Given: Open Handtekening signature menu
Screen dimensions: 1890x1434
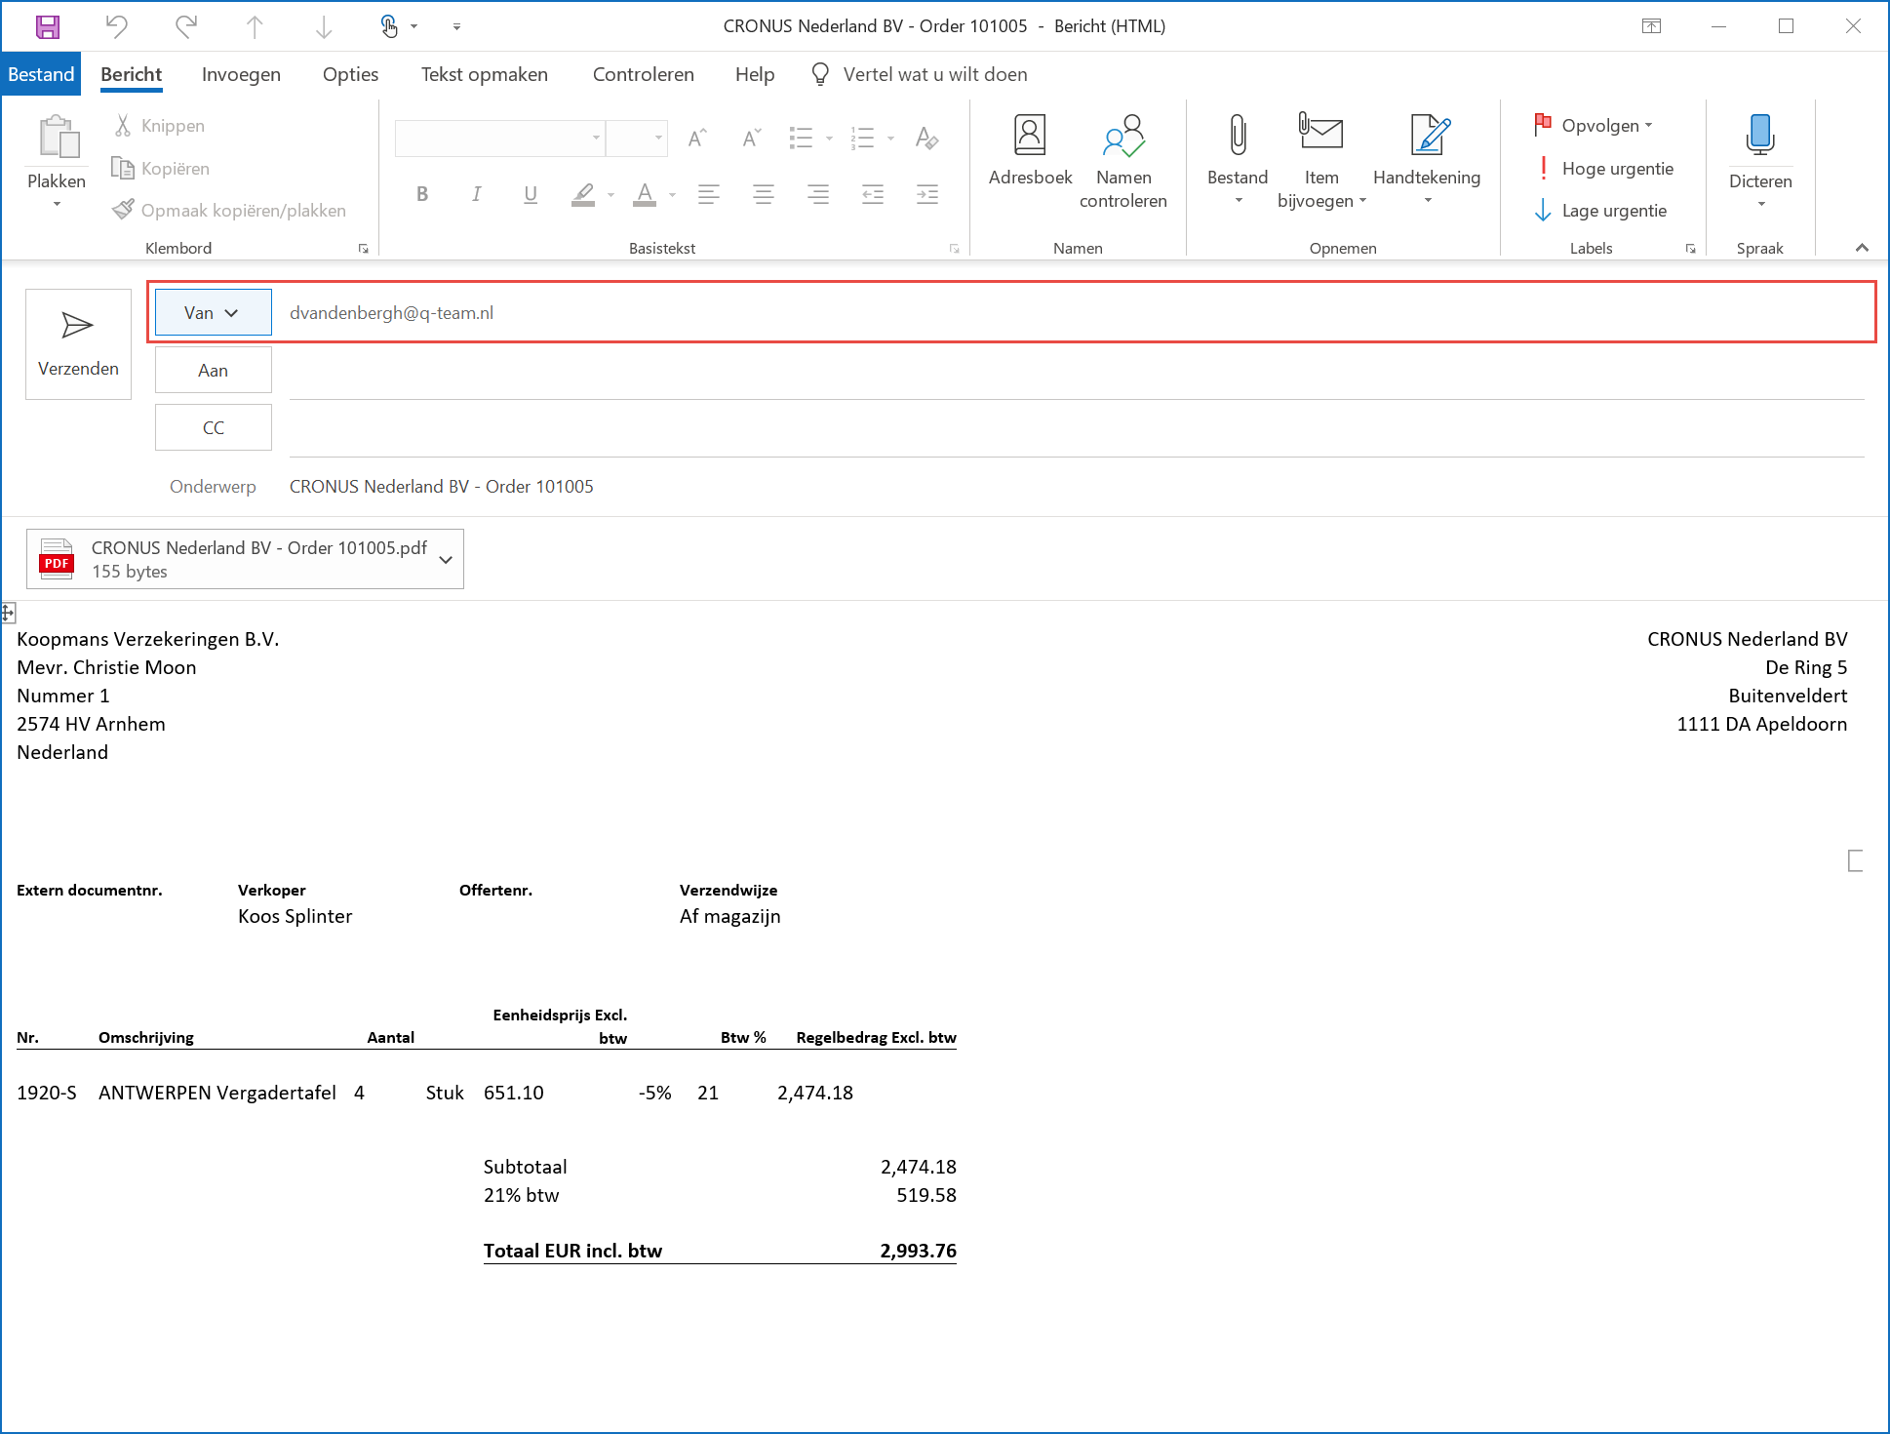Looking at the screenshot, I should (1427, 159).
